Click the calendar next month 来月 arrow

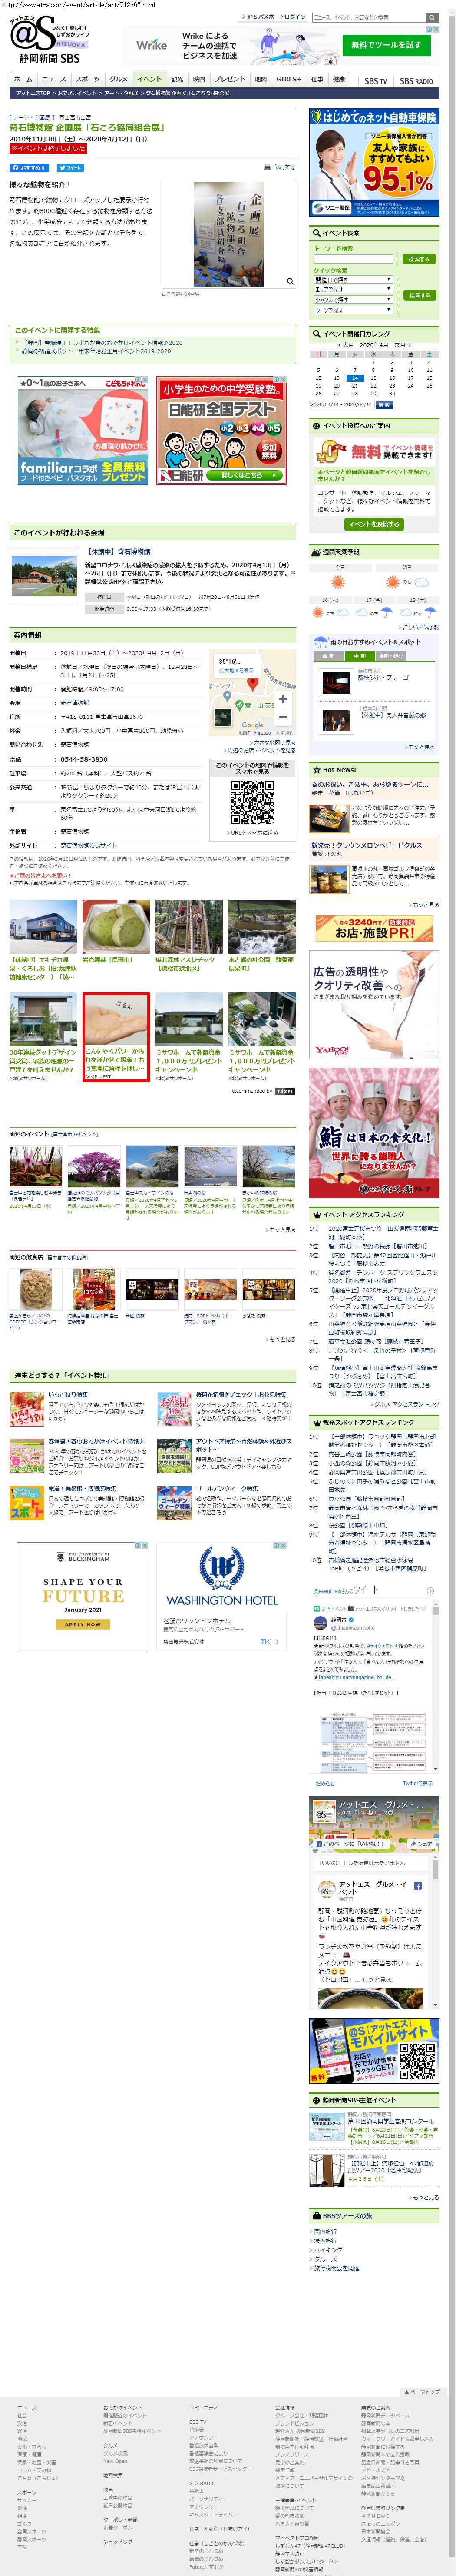click(x=402, y=345)
